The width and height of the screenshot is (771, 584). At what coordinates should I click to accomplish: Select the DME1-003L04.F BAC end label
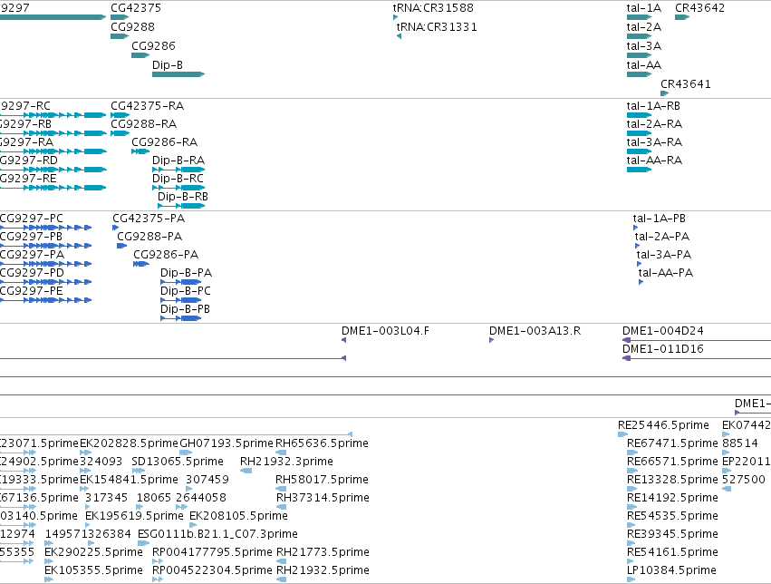[x=385, y=331]
